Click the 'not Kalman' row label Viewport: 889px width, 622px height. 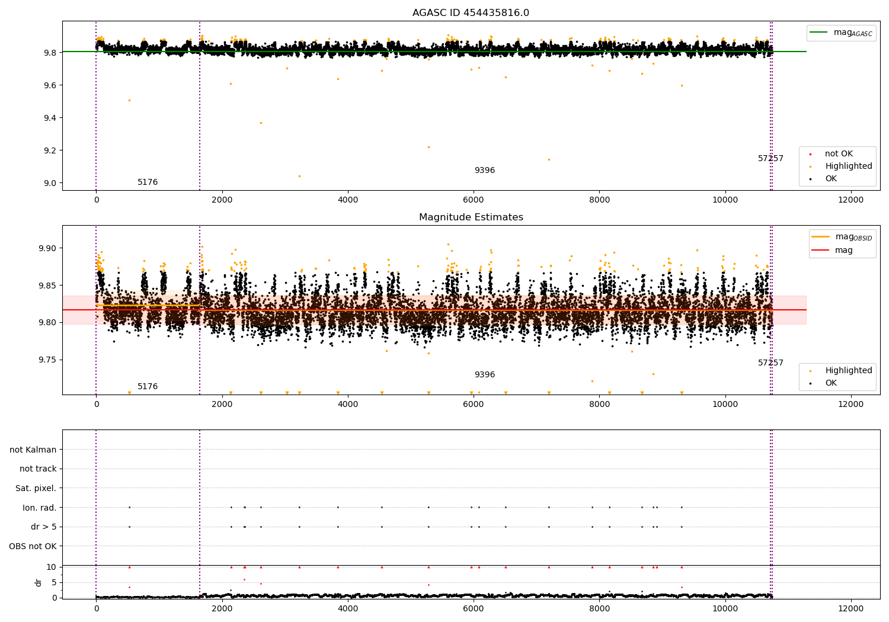pos(33,450)
